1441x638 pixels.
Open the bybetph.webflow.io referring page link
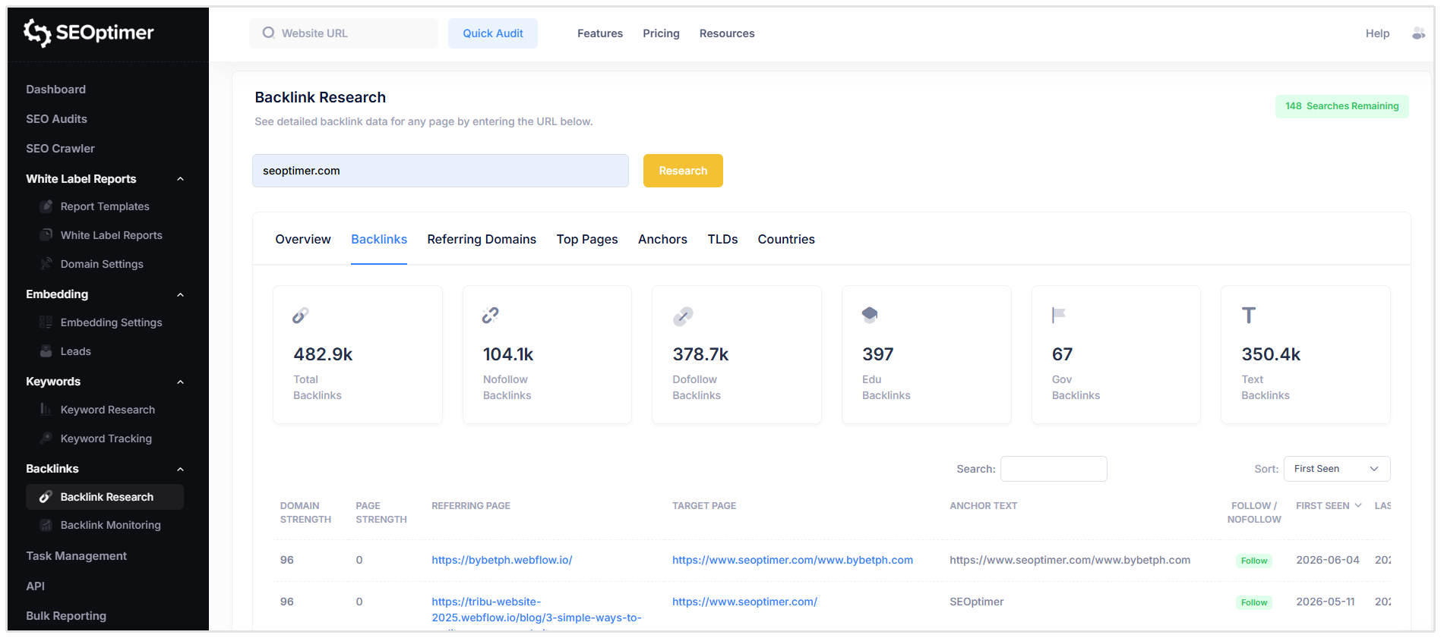pyautogui.click(x=502, y=560)
